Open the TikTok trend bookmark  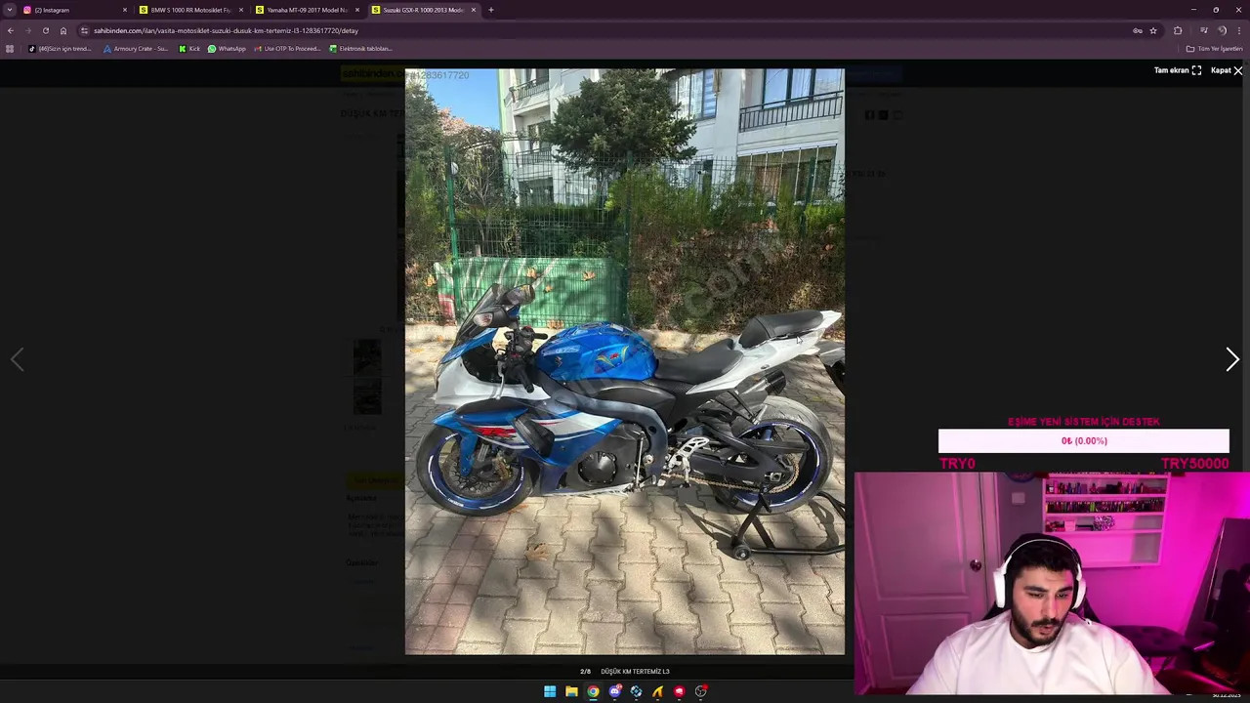click(x=60, y=49)
